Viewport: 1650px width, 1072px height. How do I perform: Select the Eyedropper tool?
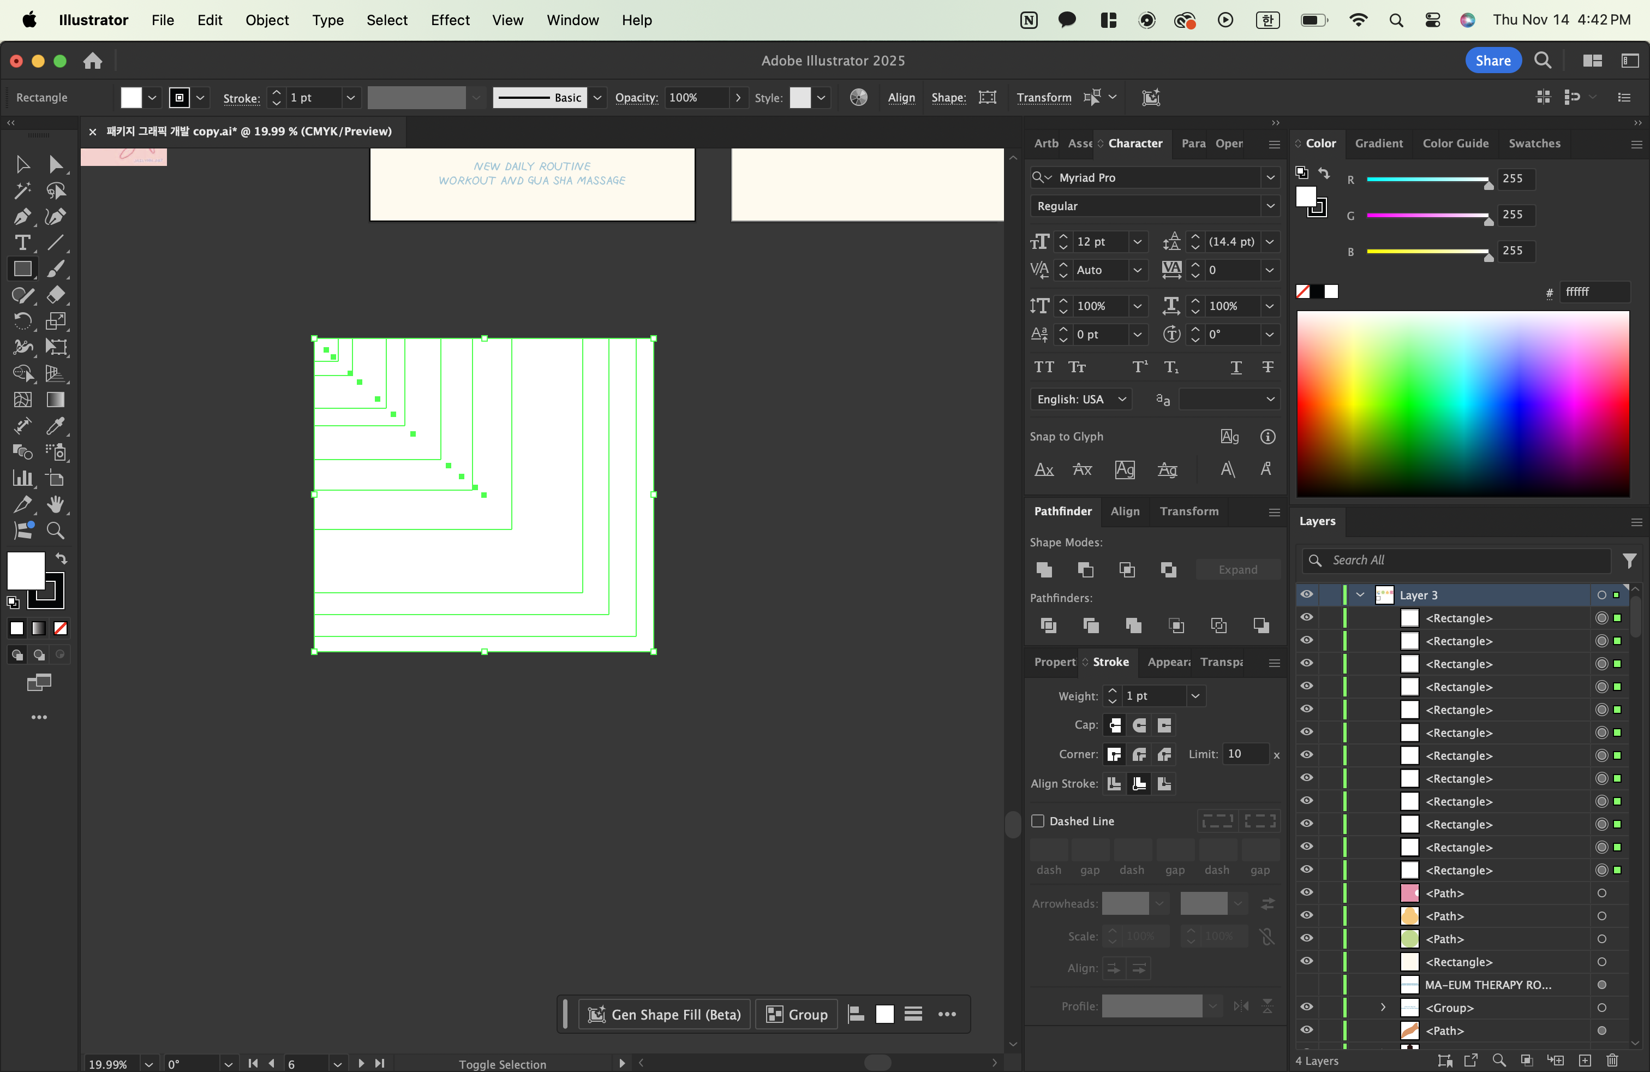57,426
